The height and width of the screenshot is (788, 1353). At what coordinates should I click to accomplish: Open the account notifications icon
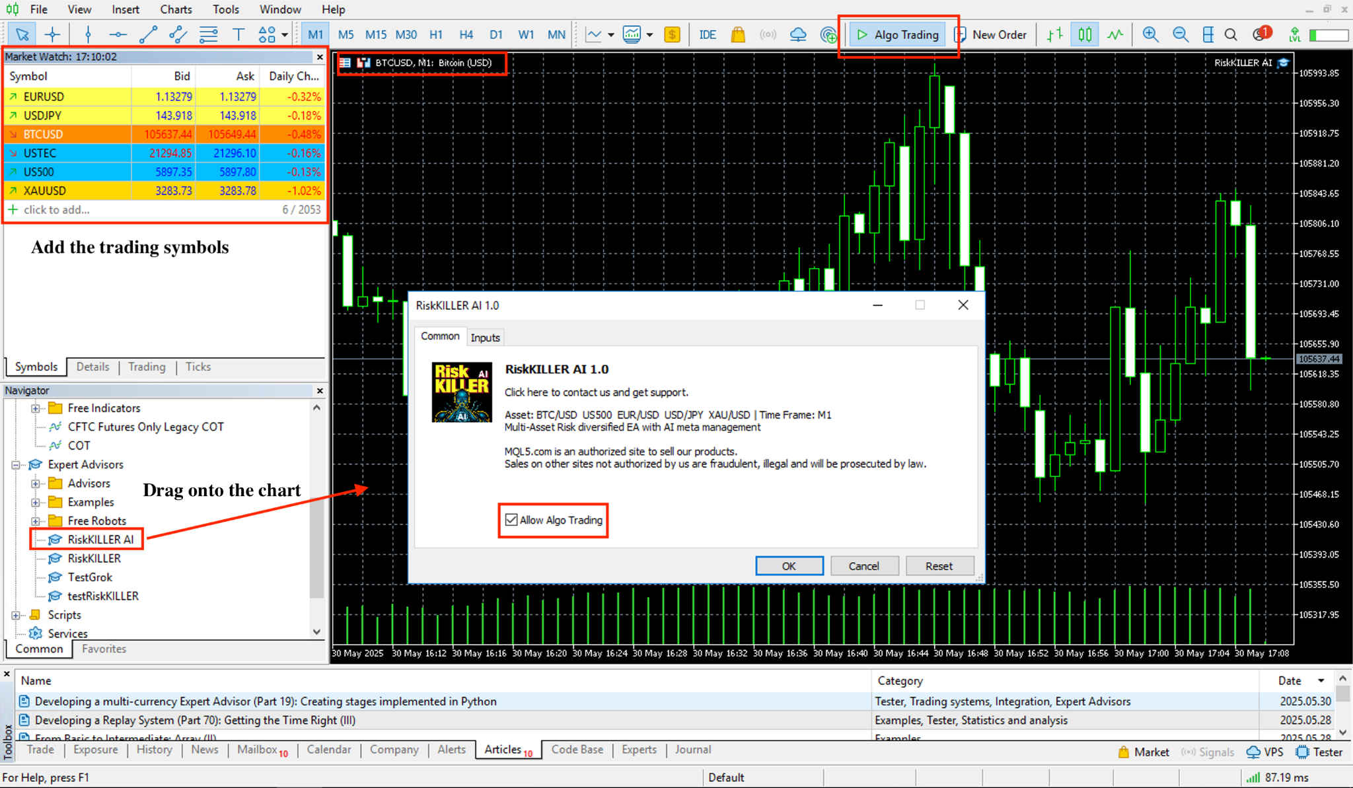pyautogui.click(x=1261, y=34)
